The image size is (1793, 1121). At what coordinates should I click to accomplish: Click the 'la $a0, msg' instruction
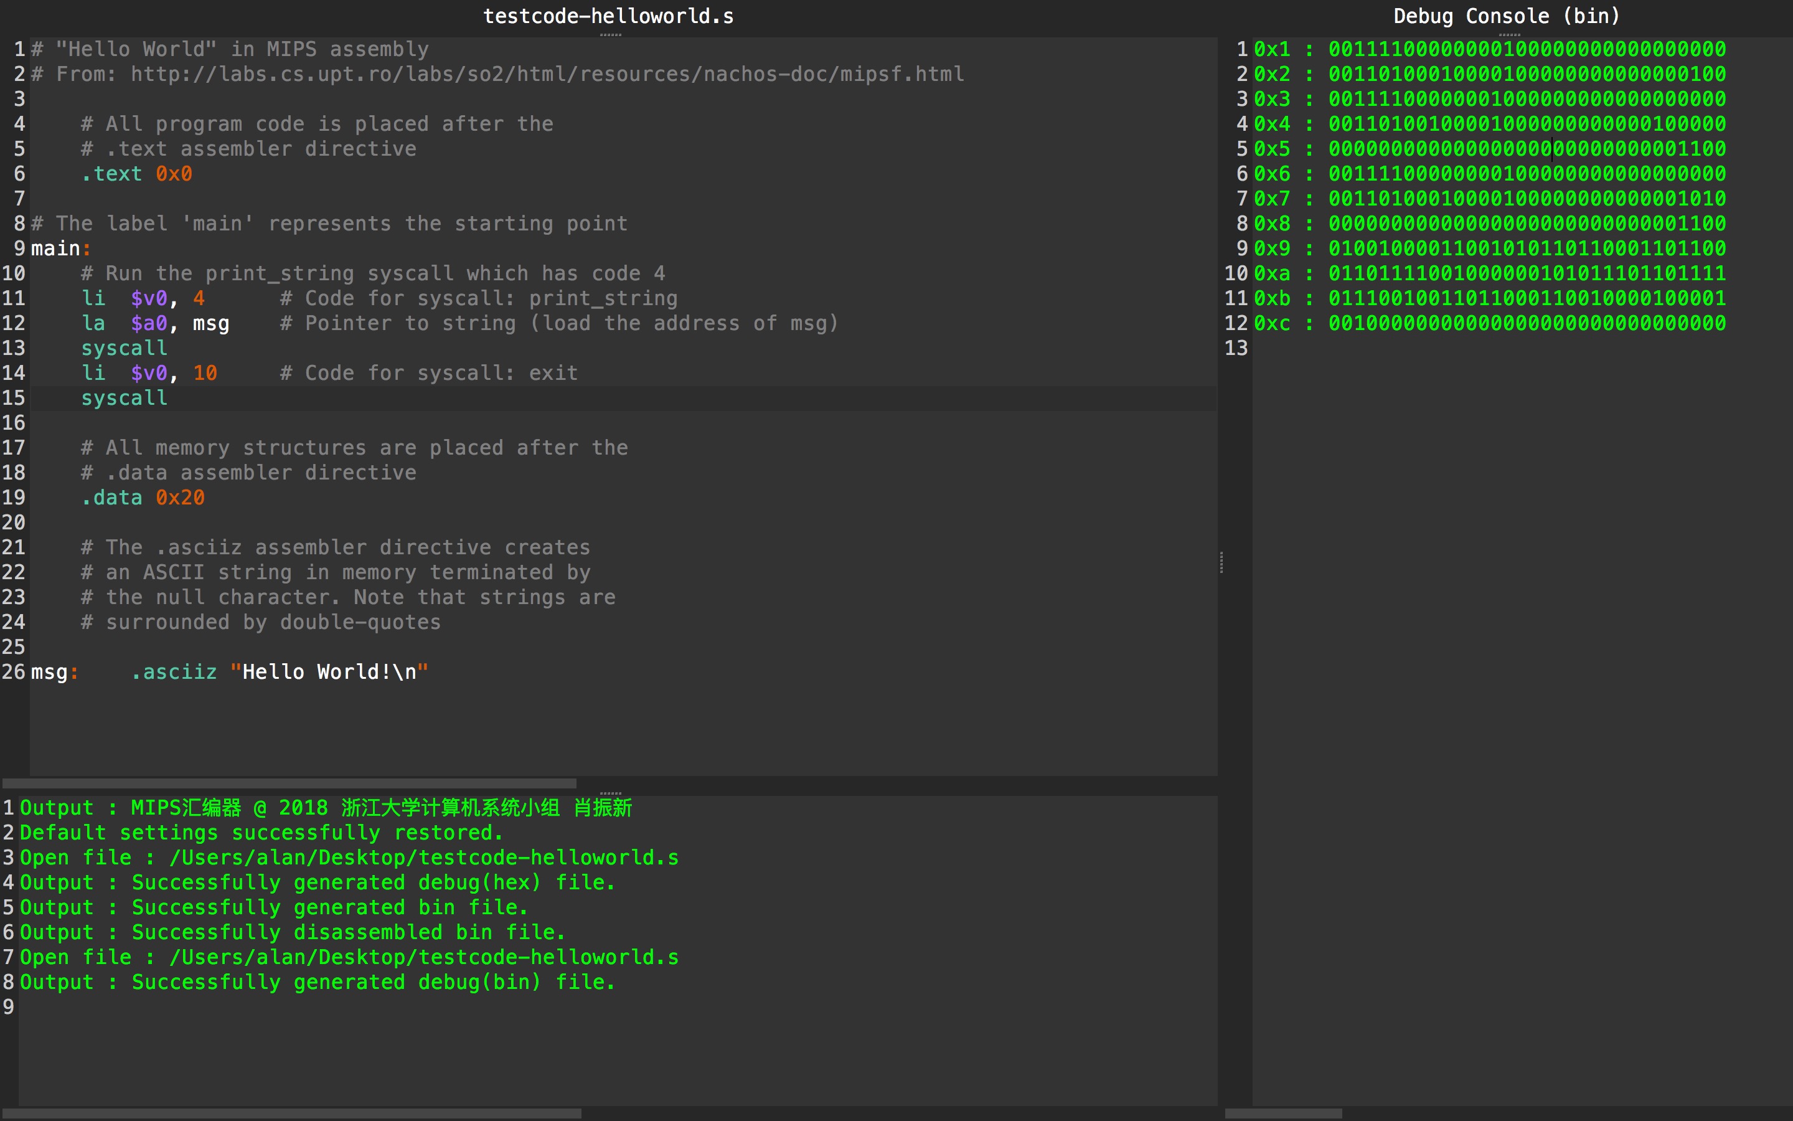(x=156, y=323)
